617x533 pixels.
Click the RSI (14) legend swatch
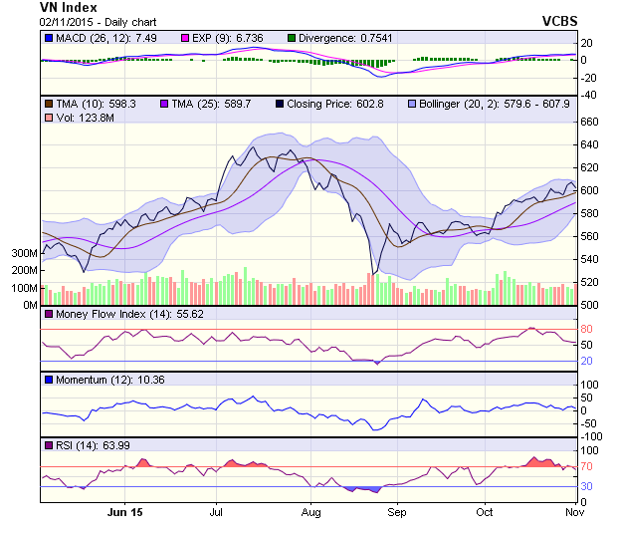point(48,445)
